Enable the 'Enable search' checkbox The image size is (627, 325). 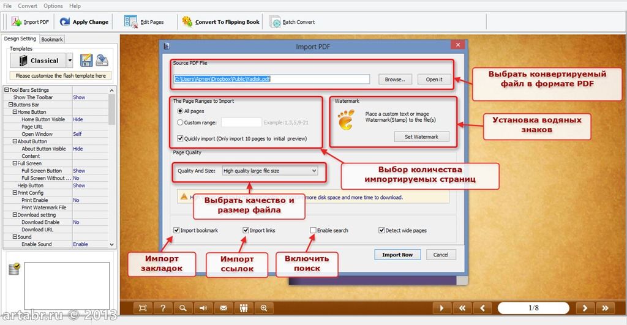coord(313,231)
